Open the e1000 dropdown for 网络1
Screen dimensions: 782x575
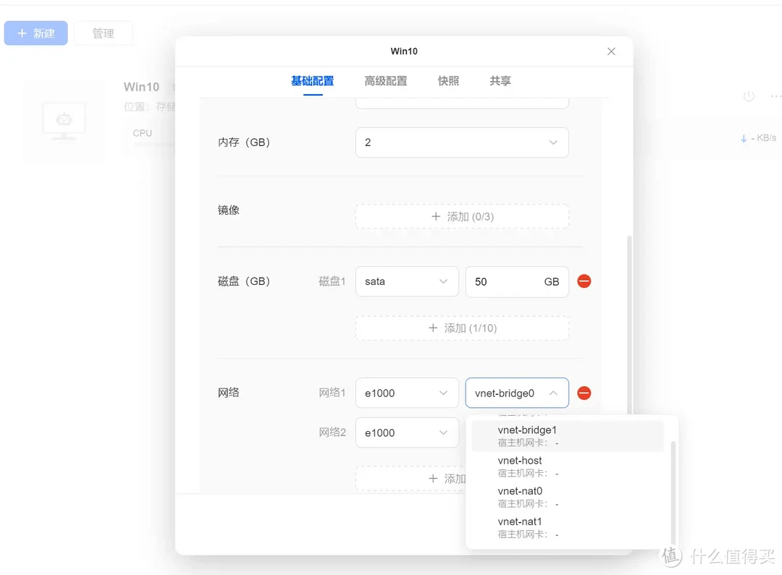[x=407, y=393]
